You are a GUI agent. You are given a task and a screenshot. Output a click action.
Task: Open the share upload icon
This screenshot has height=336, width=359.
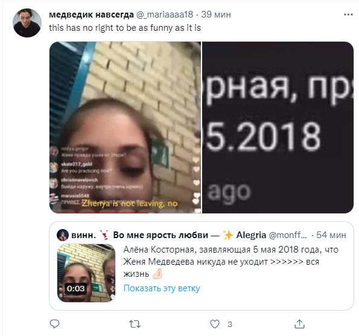click(x=299, y=324)
